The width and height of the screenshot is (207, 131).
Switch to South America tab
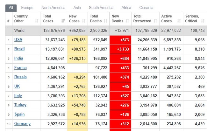(x=101, y=8)
